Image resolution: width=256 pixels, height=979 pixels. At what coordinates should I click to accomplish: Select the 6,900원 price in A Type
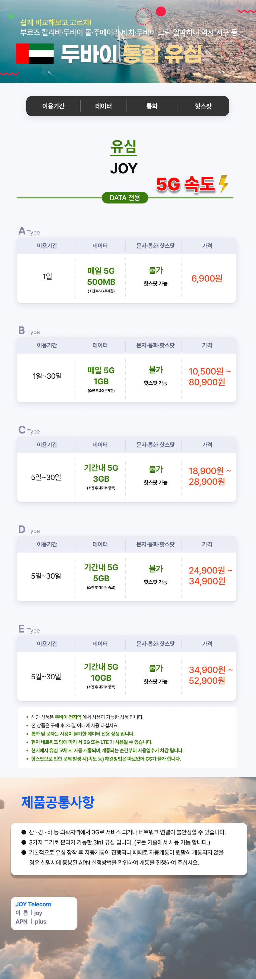(x=207, y=278)
